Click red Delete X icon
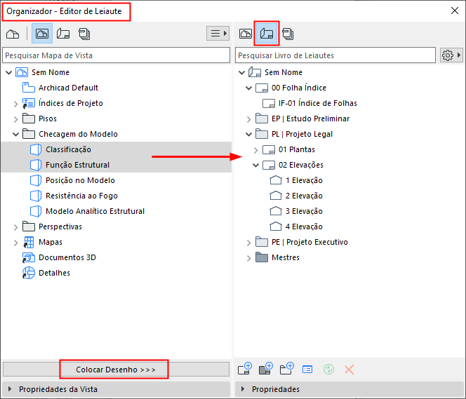The image size is (466, 399). [x=349, y=370]
